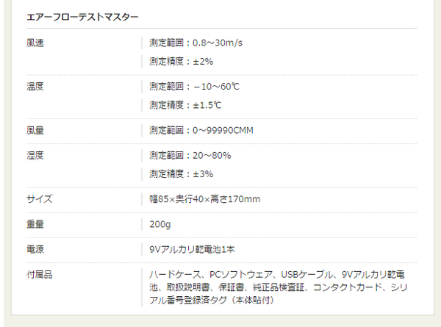Select the 風量 row label

(35, 130)
